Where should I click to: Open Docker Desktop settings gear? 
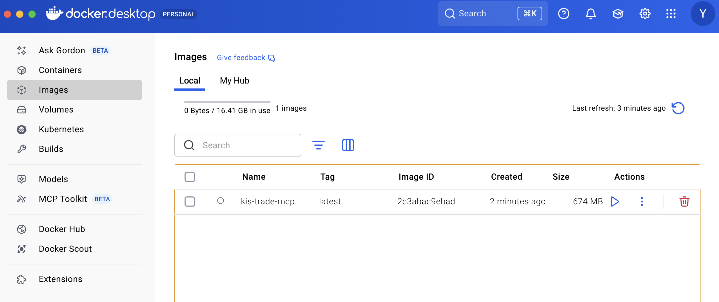click(645, 14)
